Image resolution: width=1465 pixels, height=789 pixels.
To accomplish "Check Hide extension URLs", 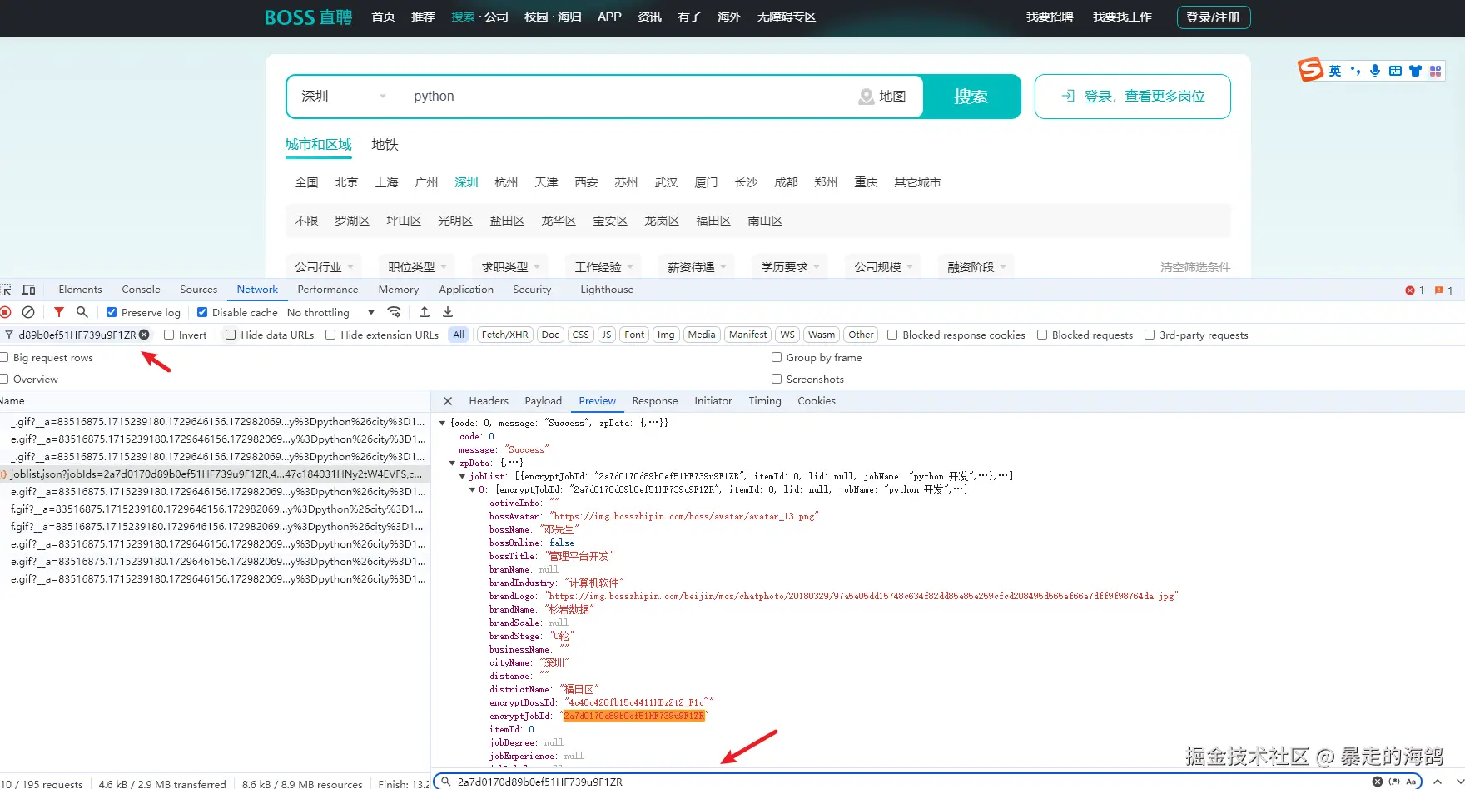I will 330,335.
